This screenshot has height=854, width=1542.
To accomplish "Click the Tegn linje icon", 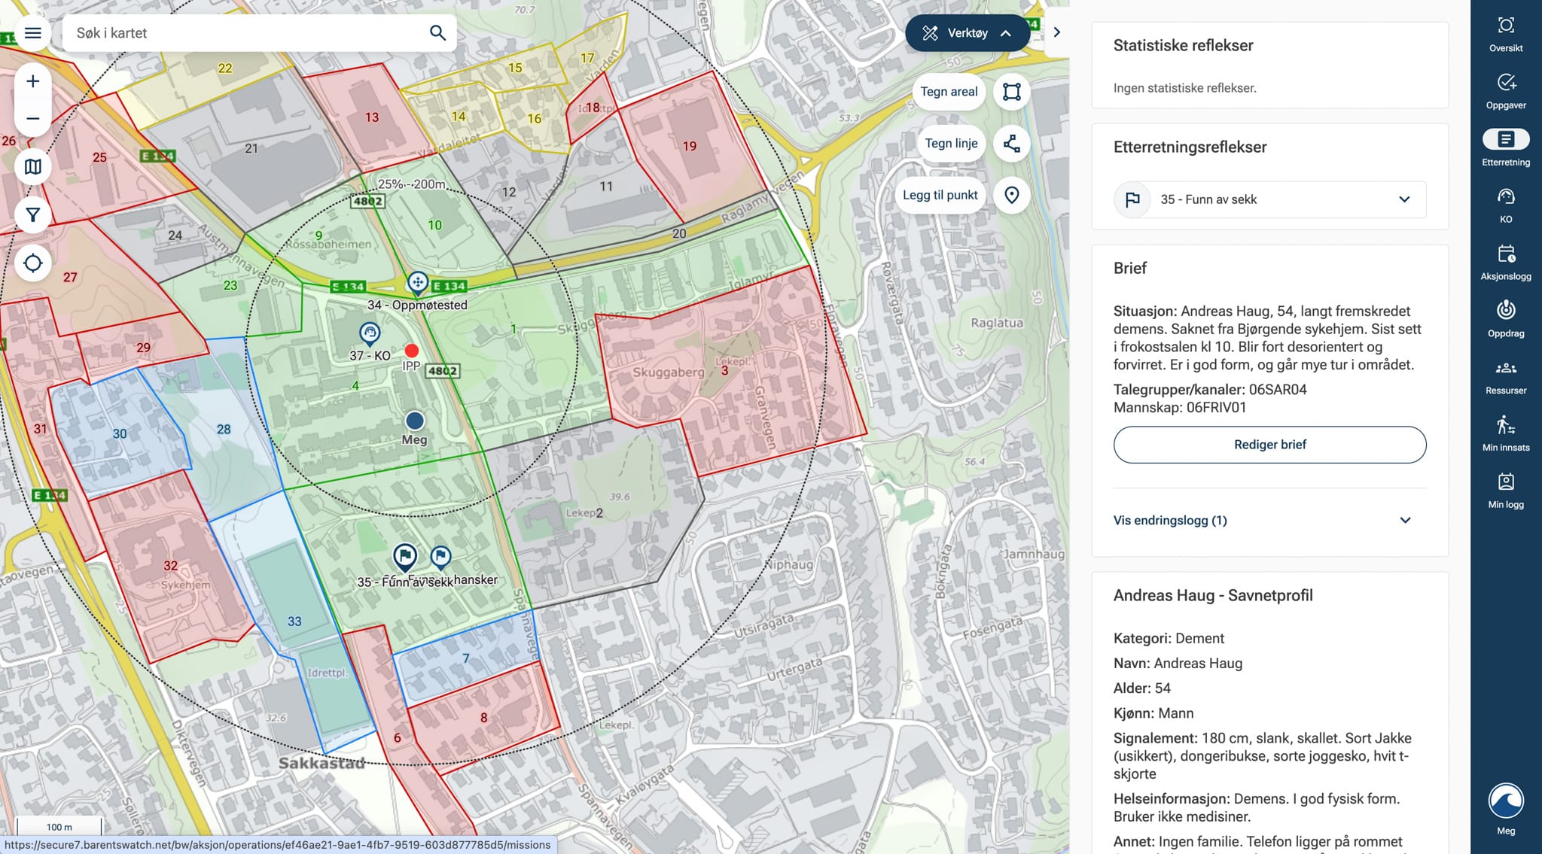I will pos(1011,143).
